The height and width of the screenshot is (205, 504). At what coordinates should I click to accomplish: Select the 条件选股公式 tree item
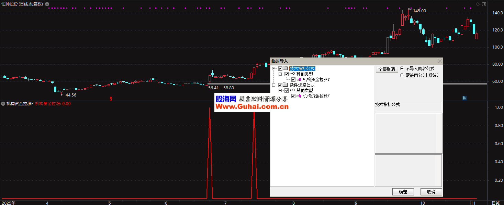tap(302, 85)
